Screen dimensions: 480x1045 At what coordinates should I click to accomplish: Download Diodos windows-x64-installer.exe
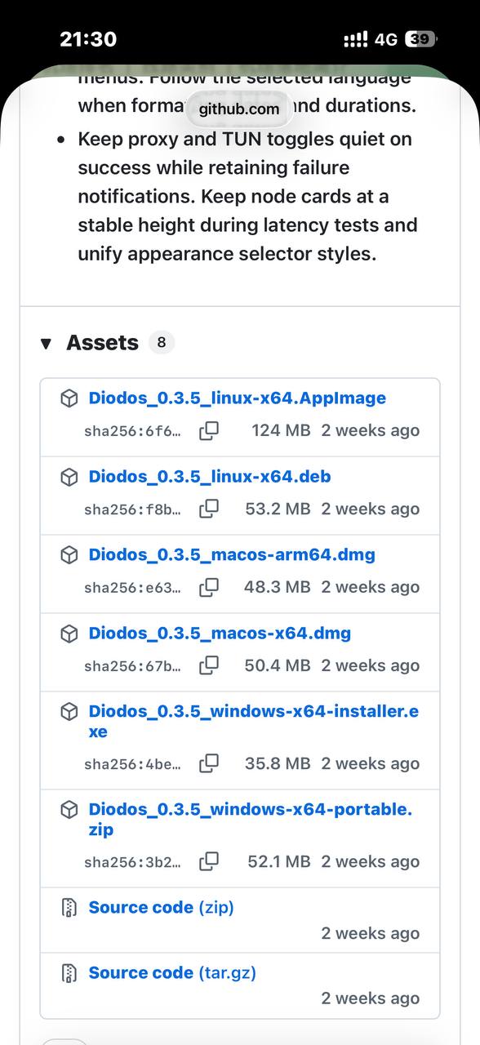tap(254, 722)
